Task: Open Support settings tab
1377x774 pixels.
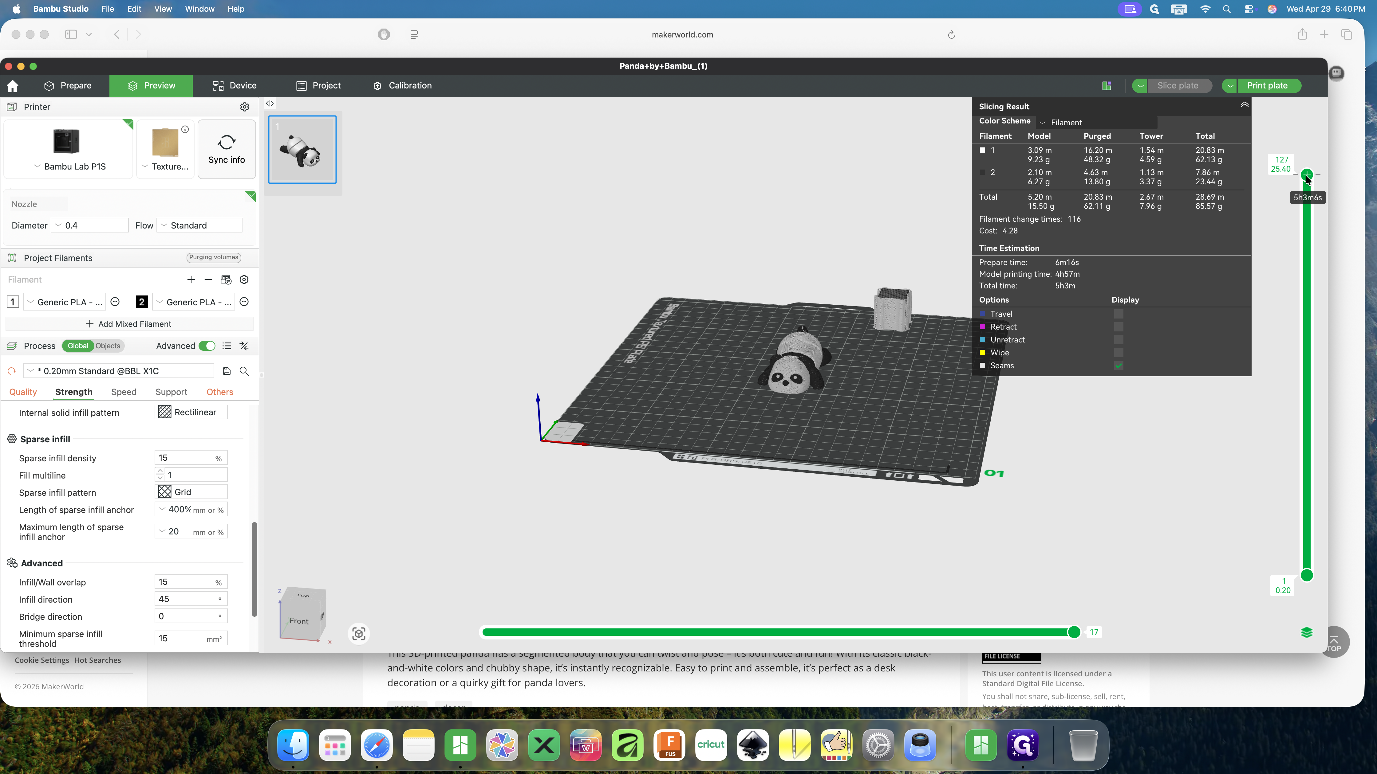Action: (171, 392)
